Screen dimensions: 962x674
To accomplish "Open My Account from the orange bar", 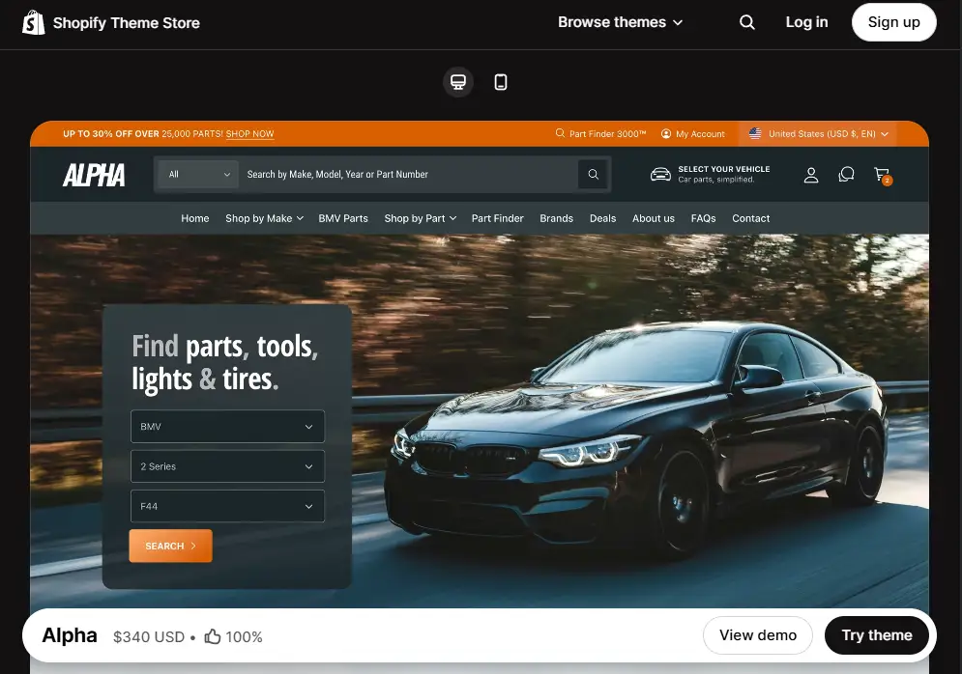I will click(x=693, y=133).
